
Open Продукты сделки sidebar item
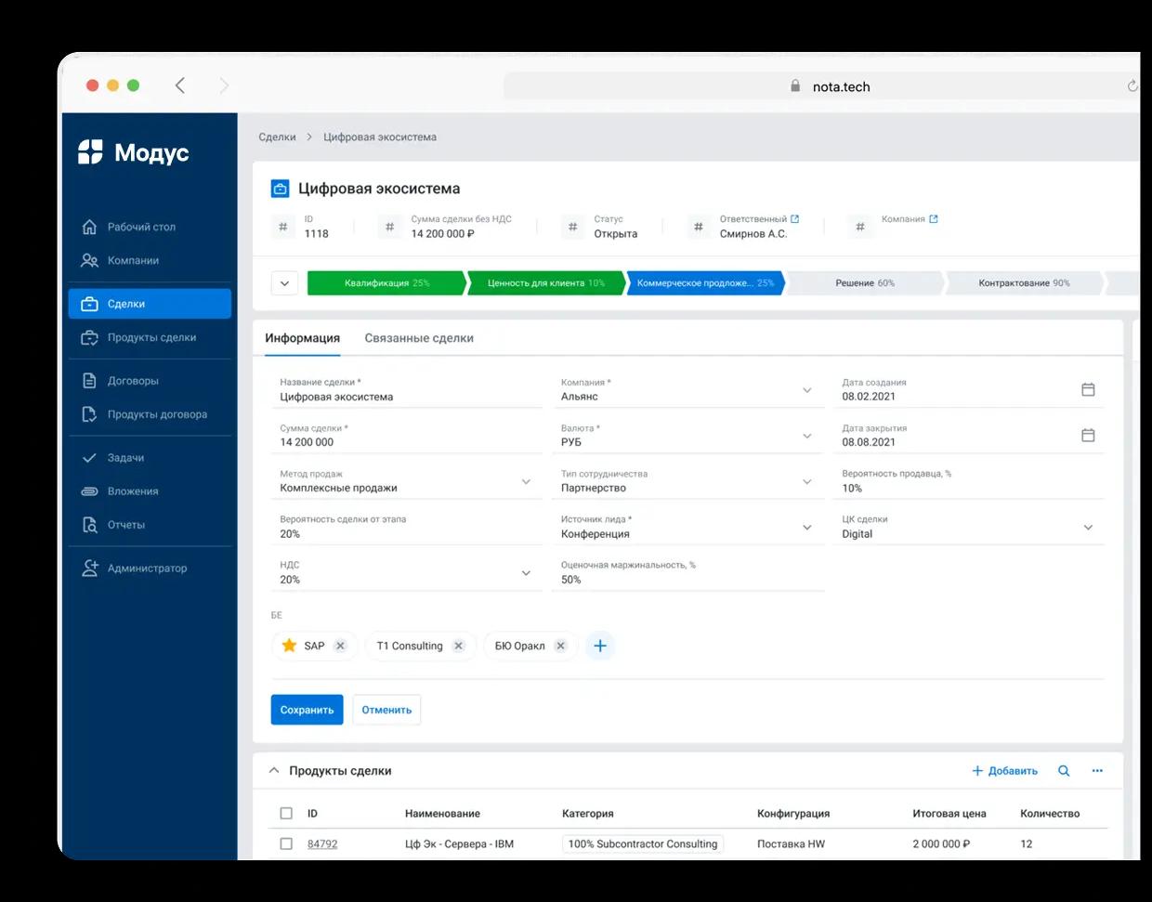150,337
